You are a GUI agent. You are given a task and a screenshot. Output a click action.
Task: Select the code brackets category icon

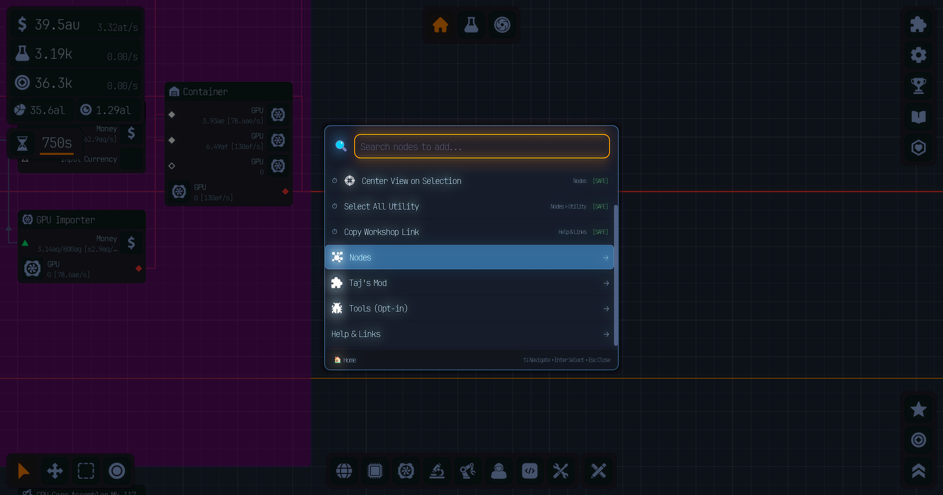click(x=529, y=471)
